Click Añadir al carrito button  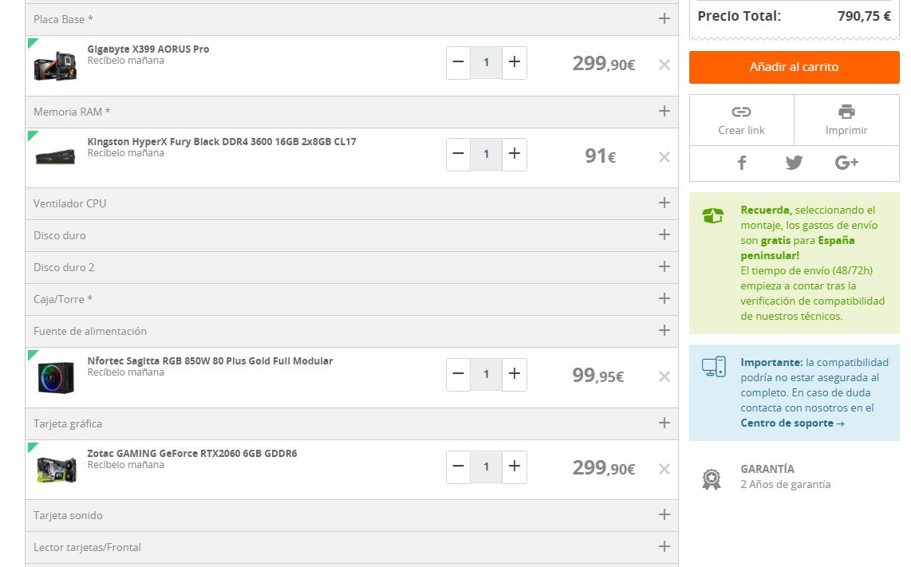(795, 67)
